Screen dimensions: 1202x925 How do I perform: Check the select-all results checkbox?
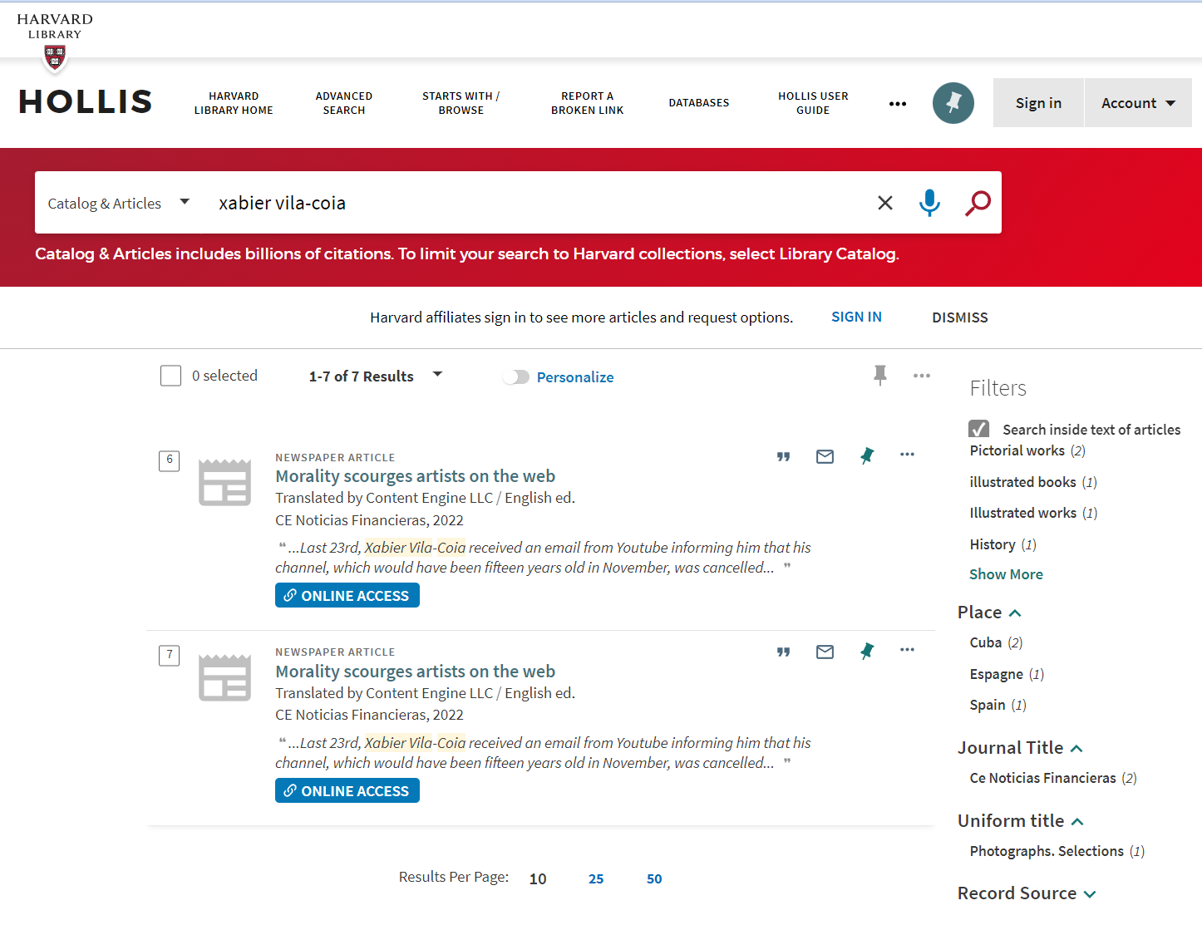tap(170, 376)
